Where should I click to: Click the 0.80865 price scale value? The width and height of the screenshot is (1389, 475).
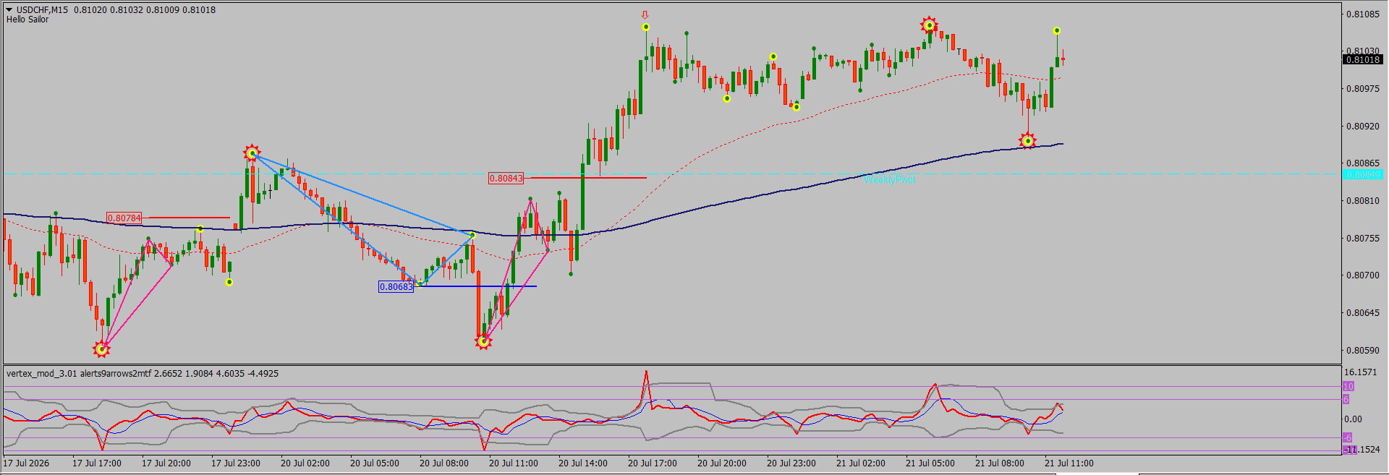1362,163
